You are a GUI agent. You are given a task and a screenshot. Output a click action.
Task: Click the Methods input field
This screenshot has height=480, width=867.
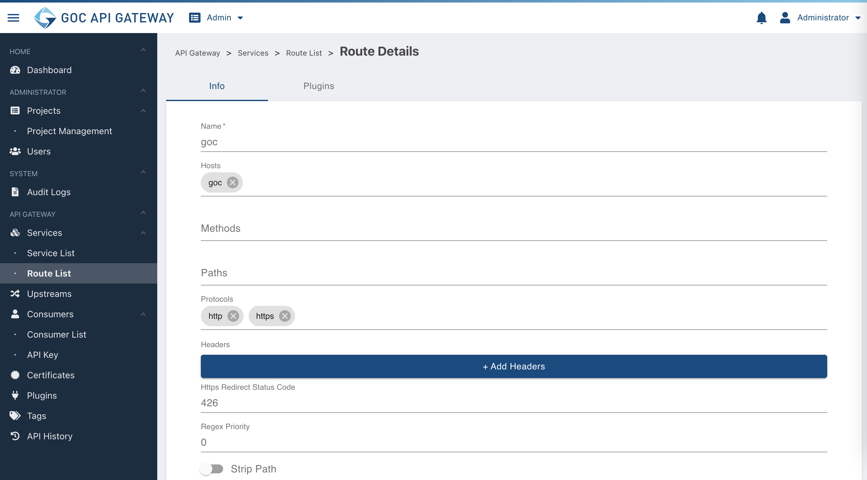click(514, 229)
